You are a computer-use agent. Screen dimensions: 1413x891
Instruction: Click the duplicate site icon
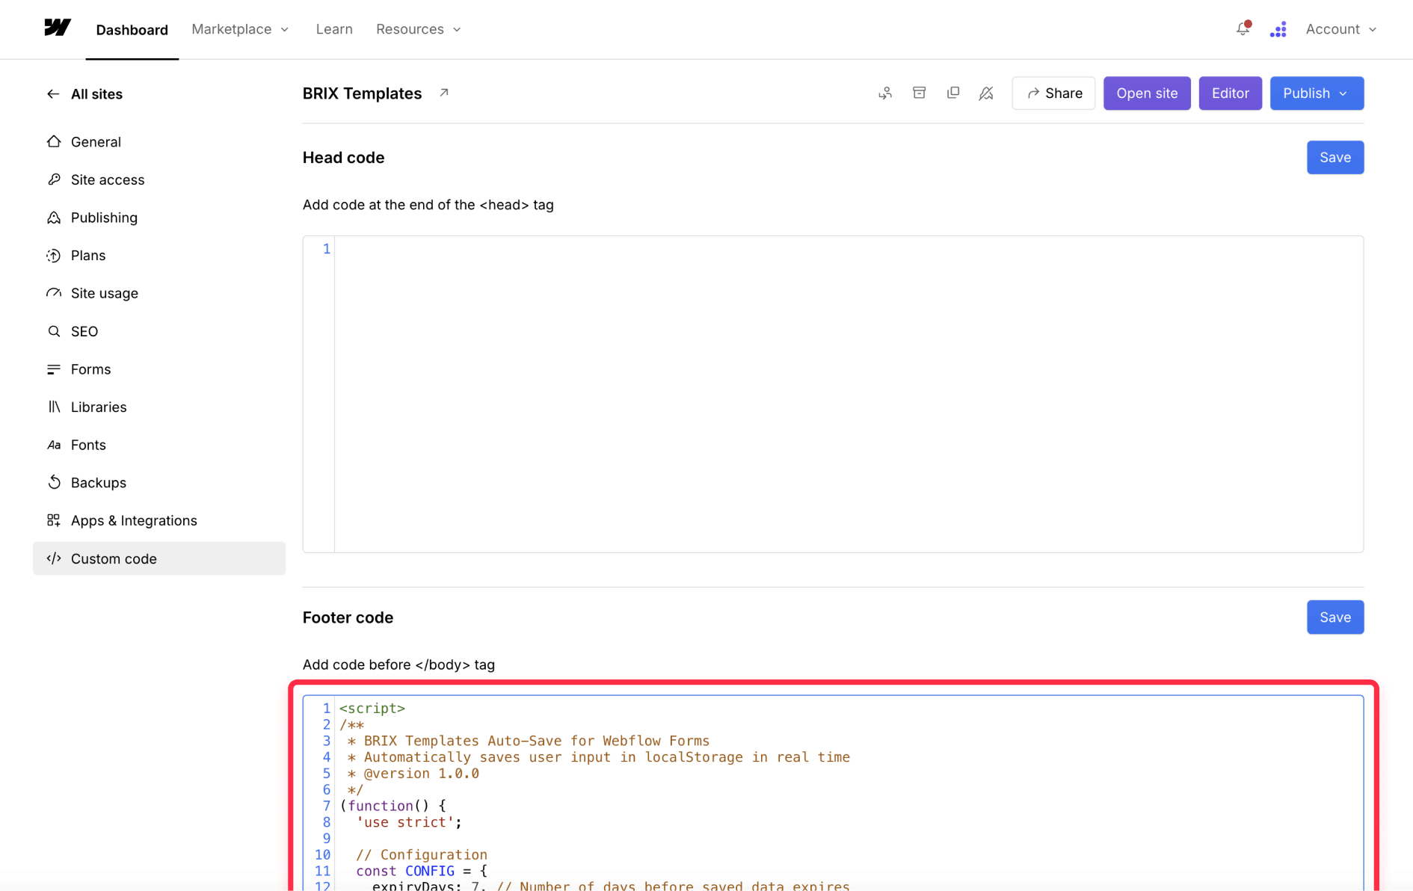pyautogui.click(x=953, y=93)
